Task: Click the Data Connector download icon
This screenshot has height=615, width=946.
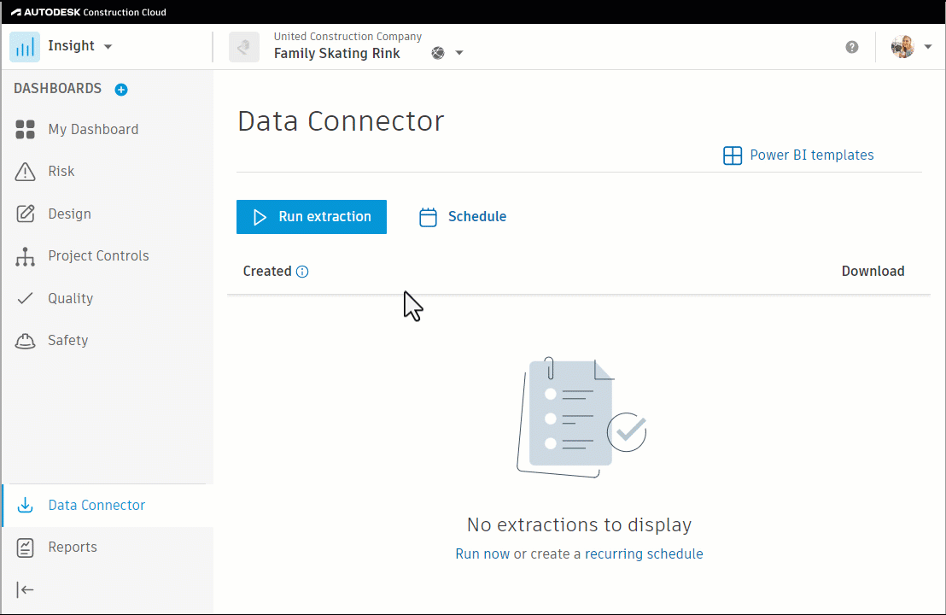Action: [25, 505]
